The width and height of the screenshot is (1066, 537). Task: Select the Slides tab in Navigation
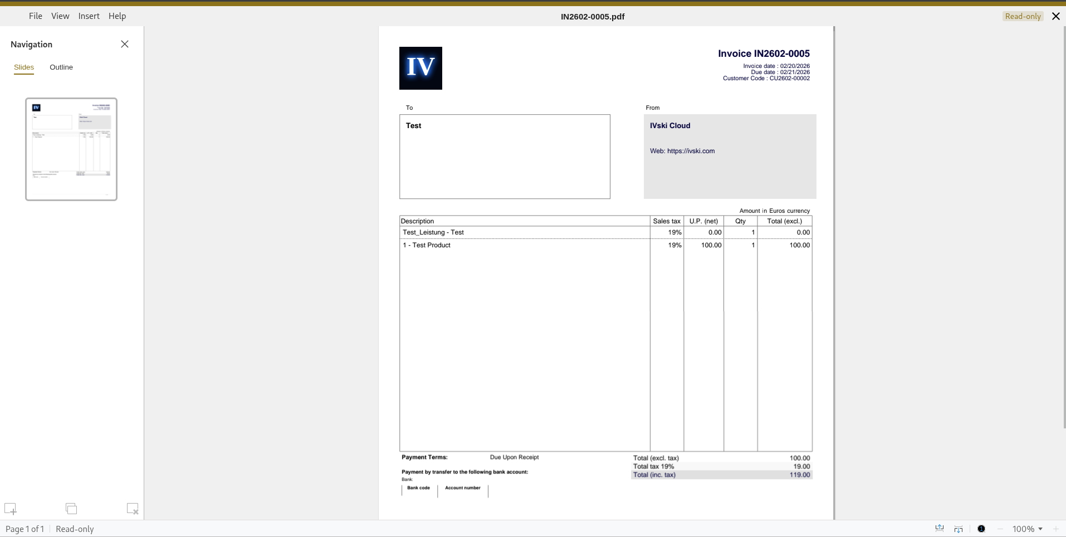pos(23,67)
